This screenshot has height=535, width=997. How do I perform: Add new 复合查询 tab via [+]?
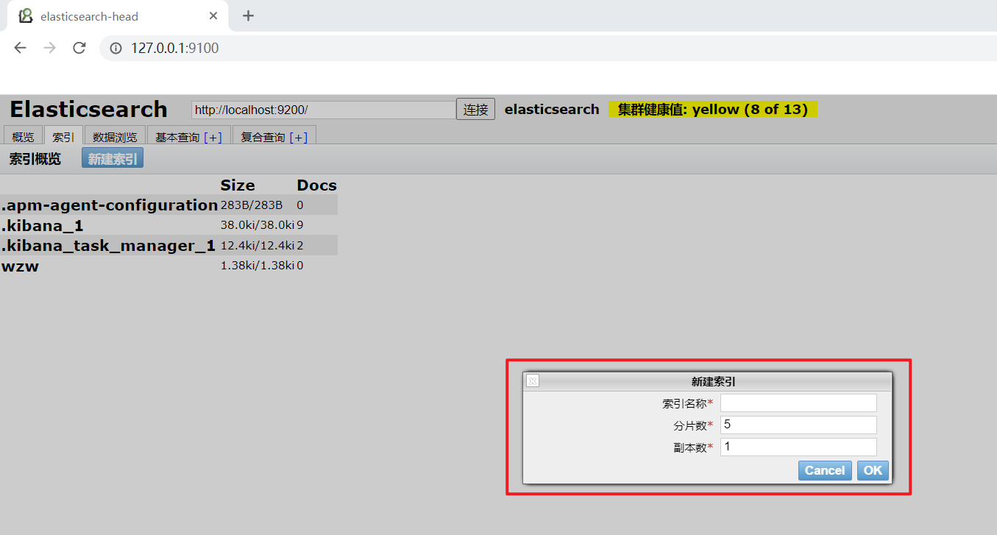[299, 137]
